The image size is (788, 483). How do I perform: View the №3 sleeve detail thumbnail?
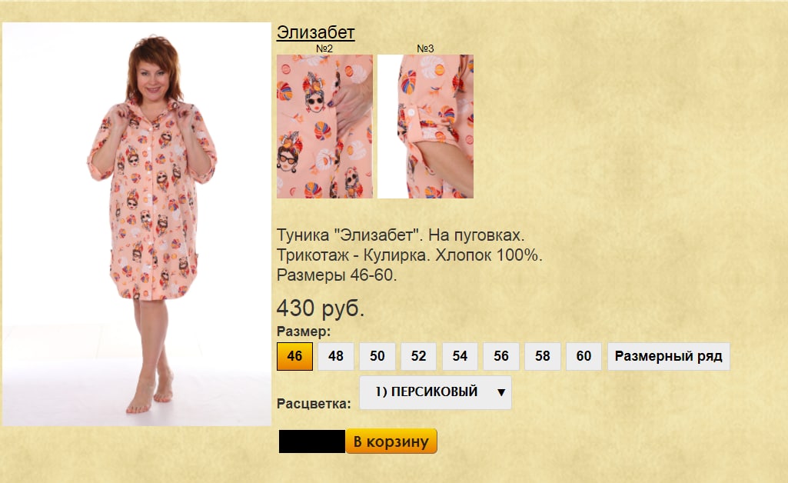(x=425, y=126)
